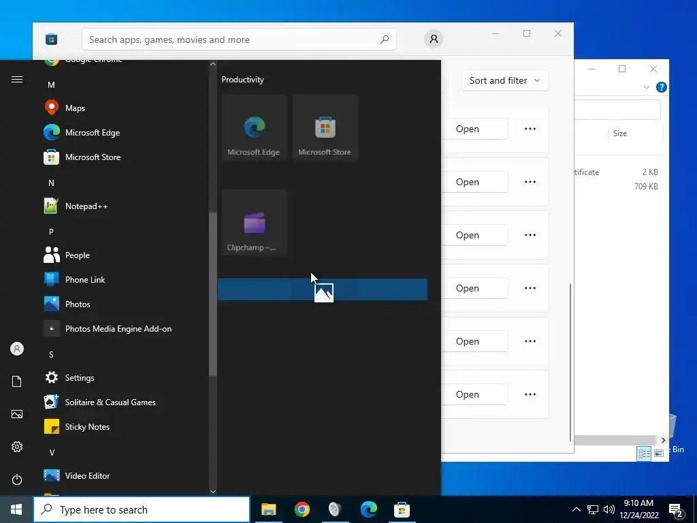This screenshot has height=523, width=697.
Task: Open the user account in Start sidebar
Action: 17,349
